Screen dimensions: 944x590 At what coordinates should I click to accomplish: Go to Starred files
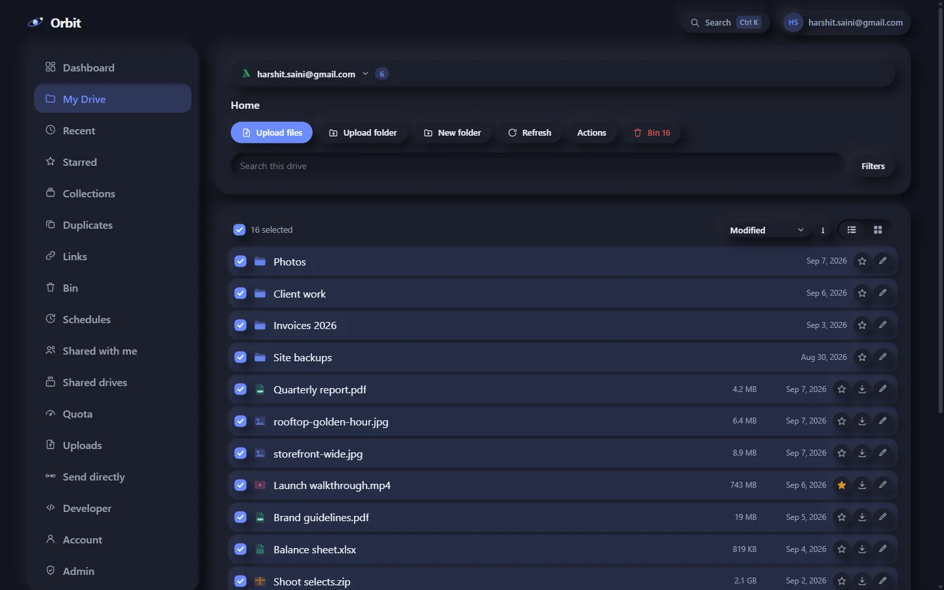point(113,162)
